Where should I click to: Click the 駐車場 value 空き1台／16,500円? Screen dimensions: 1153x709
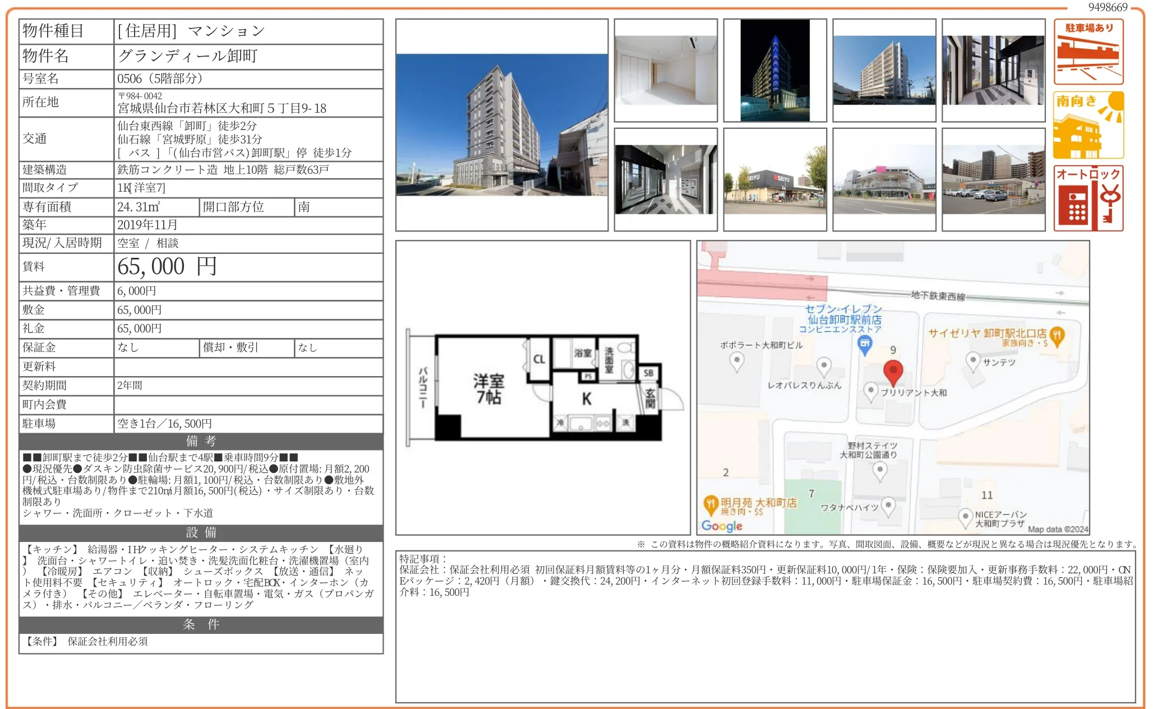pos(164,424)
